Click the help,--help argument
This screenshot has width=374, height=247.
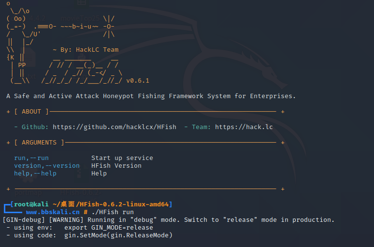click(35, 173)
